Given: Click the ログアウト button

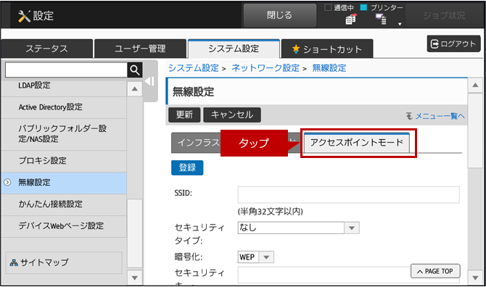Looking at the screenshot, I should pyautogui.click(x=453, y=43).
